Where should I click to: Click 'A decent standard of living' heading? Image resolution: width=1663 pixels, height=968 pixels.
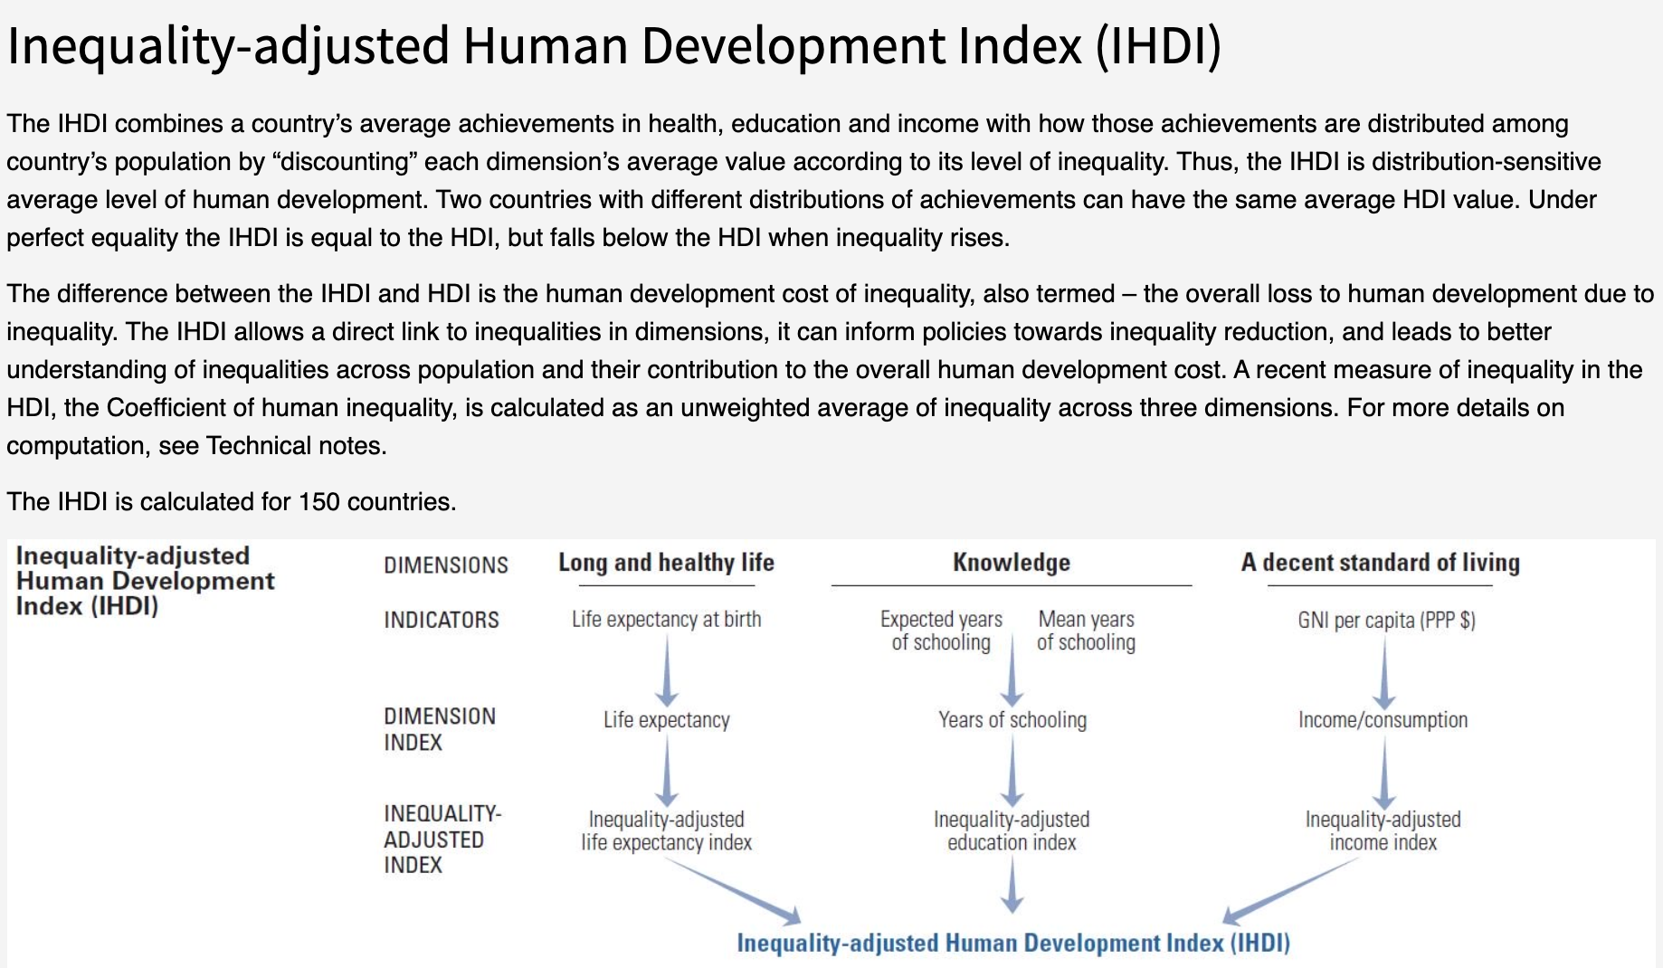click(1380, 563)
